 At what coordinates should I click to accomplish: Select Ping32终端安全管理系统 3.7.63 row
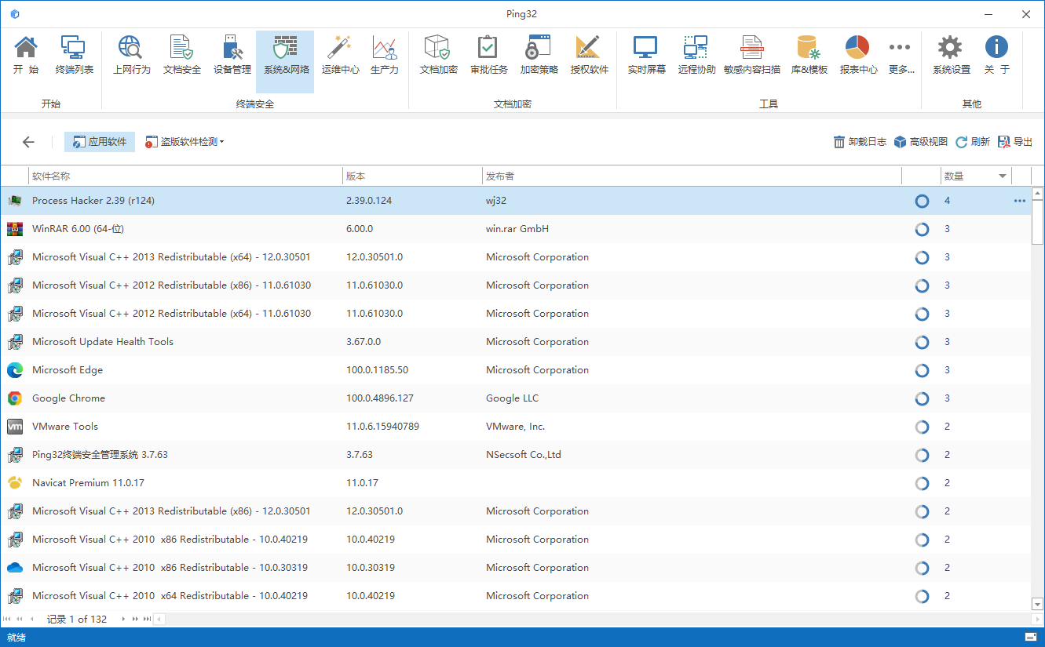(515, 455)
